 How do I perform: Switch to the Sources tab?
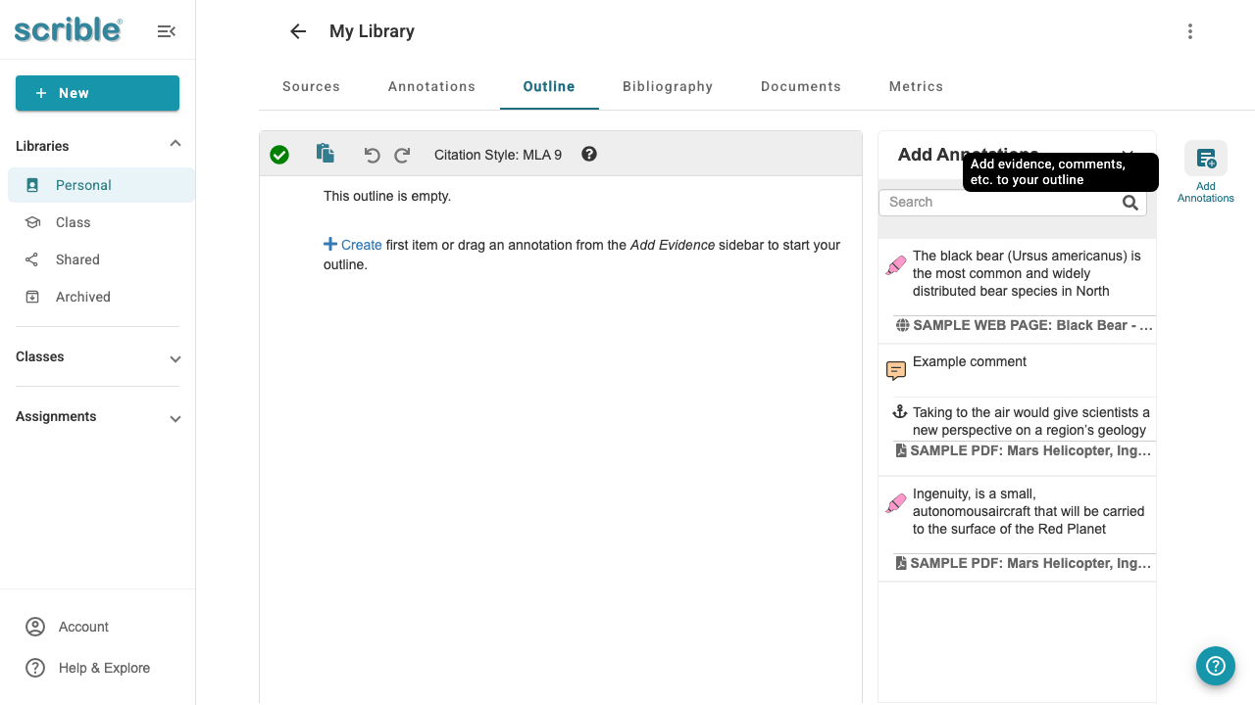point(311,86)
